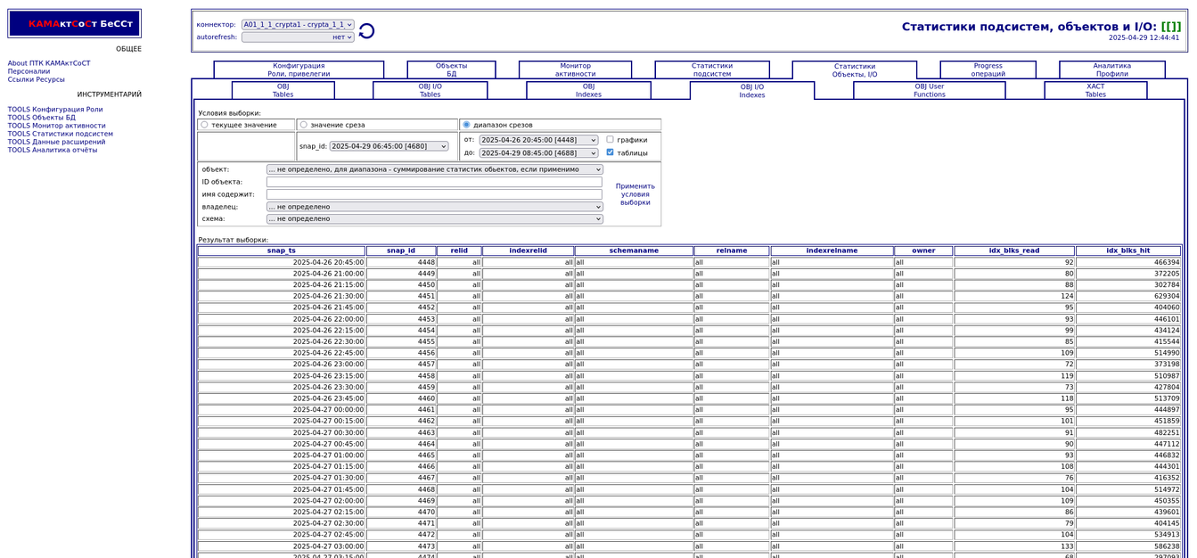
Task: Uncheck the 'таблицы' checkbox
Action: click(x=611, y=152)
